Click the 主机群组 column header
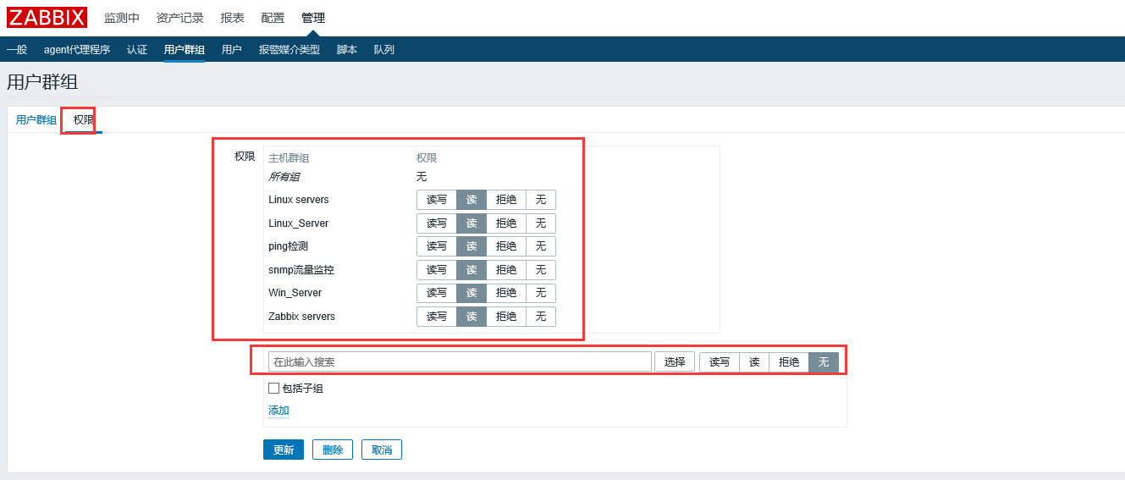Screen dimensions: 1125x480 [289, 158]
